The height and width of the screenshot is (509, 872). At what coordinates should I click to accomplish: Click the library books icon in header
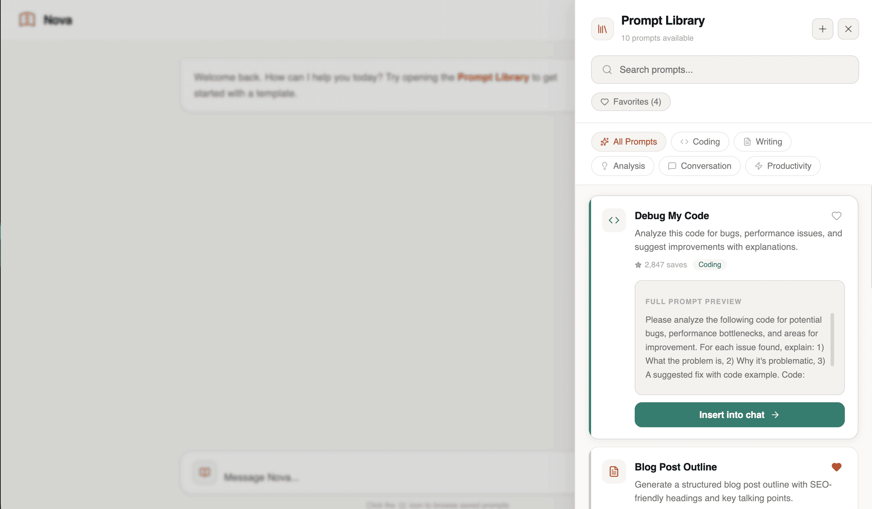pos(602,29)
